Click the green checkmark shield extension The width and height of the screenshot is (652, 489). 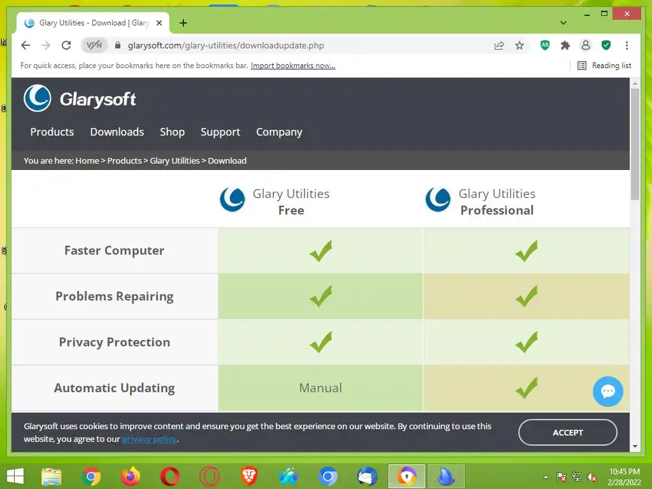click(606, 45)
